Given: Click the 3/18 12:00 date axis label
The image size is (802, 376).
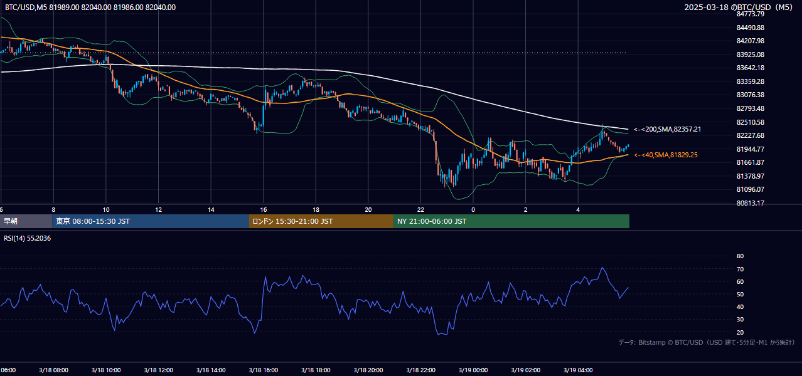Looking at the screenshot, I should coord(158,370).
